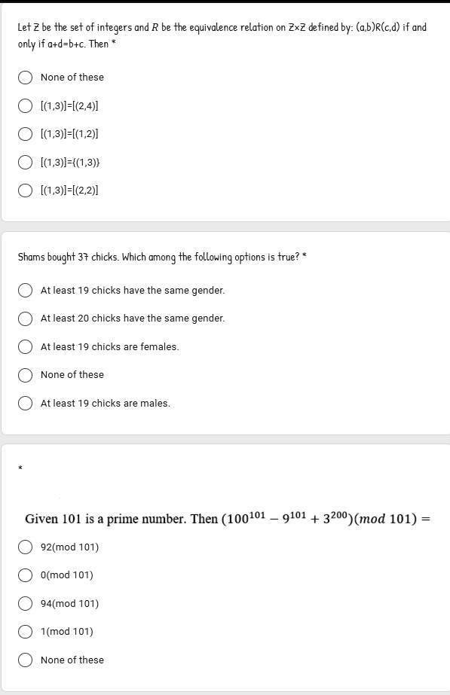Select 'At least 19 chicks are females'
Image resolution: width=450 pixels, height=695 pixels.
pos(25,346)
